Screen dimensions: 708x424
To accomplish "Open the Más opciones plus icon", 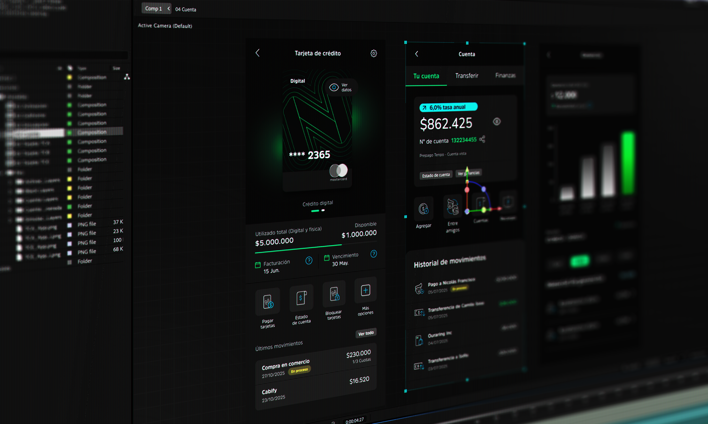I will [365, 290].
